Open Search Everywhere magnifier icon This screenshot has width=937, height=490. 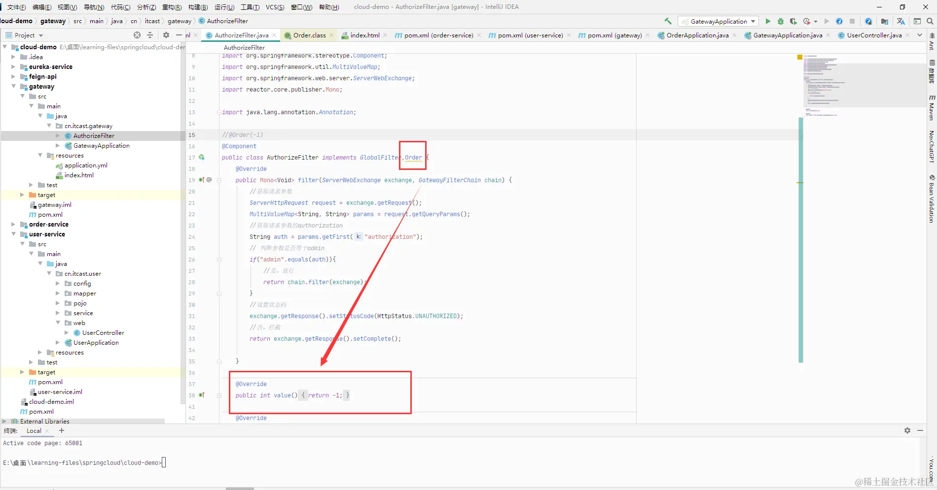tap(930, 21)
